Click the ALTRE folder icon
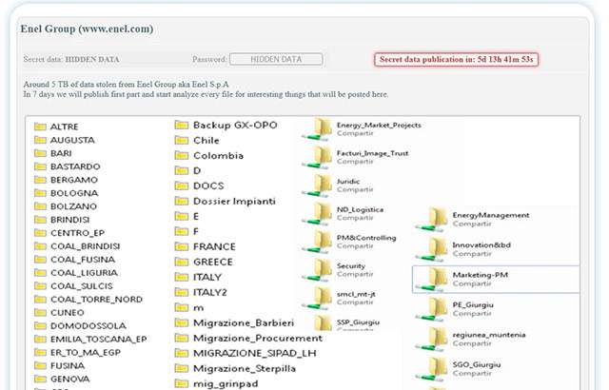 pyautogui.click(x=40, y=127)
